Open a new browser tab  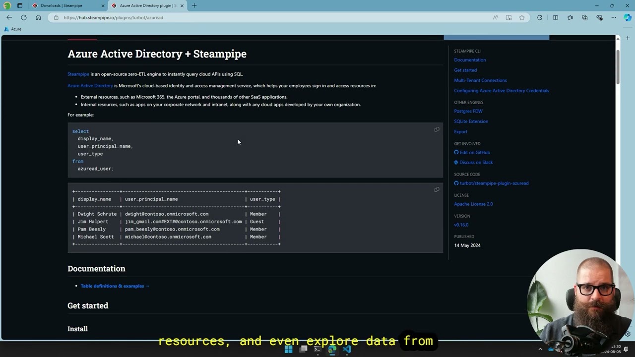(194, 5)
